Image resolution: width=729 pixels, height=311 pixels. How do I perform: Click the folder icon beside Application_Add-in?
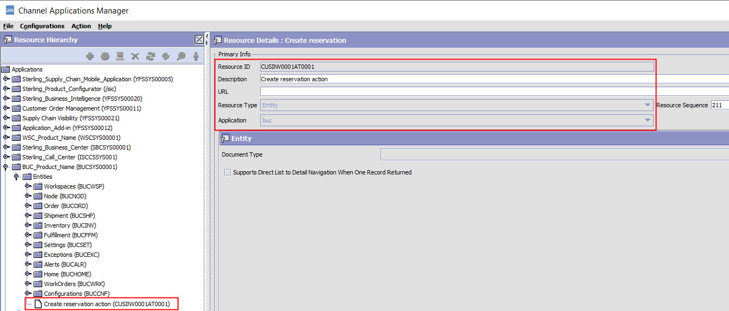(16, 128)
